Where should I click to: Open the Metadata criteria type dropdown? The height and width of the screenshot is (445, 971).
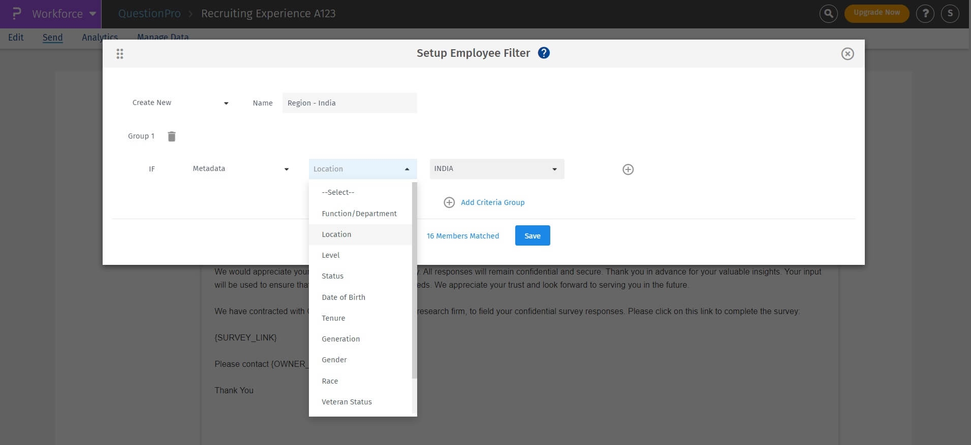click(x=240, y=169)
